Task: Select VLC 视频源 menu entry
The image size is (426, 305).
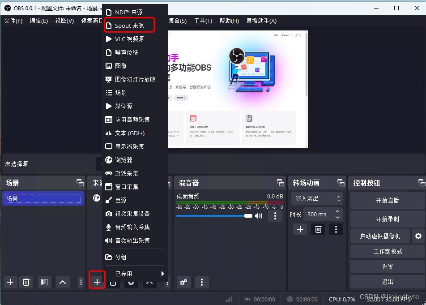Action: pyautogui.click(x=135, y=39)
